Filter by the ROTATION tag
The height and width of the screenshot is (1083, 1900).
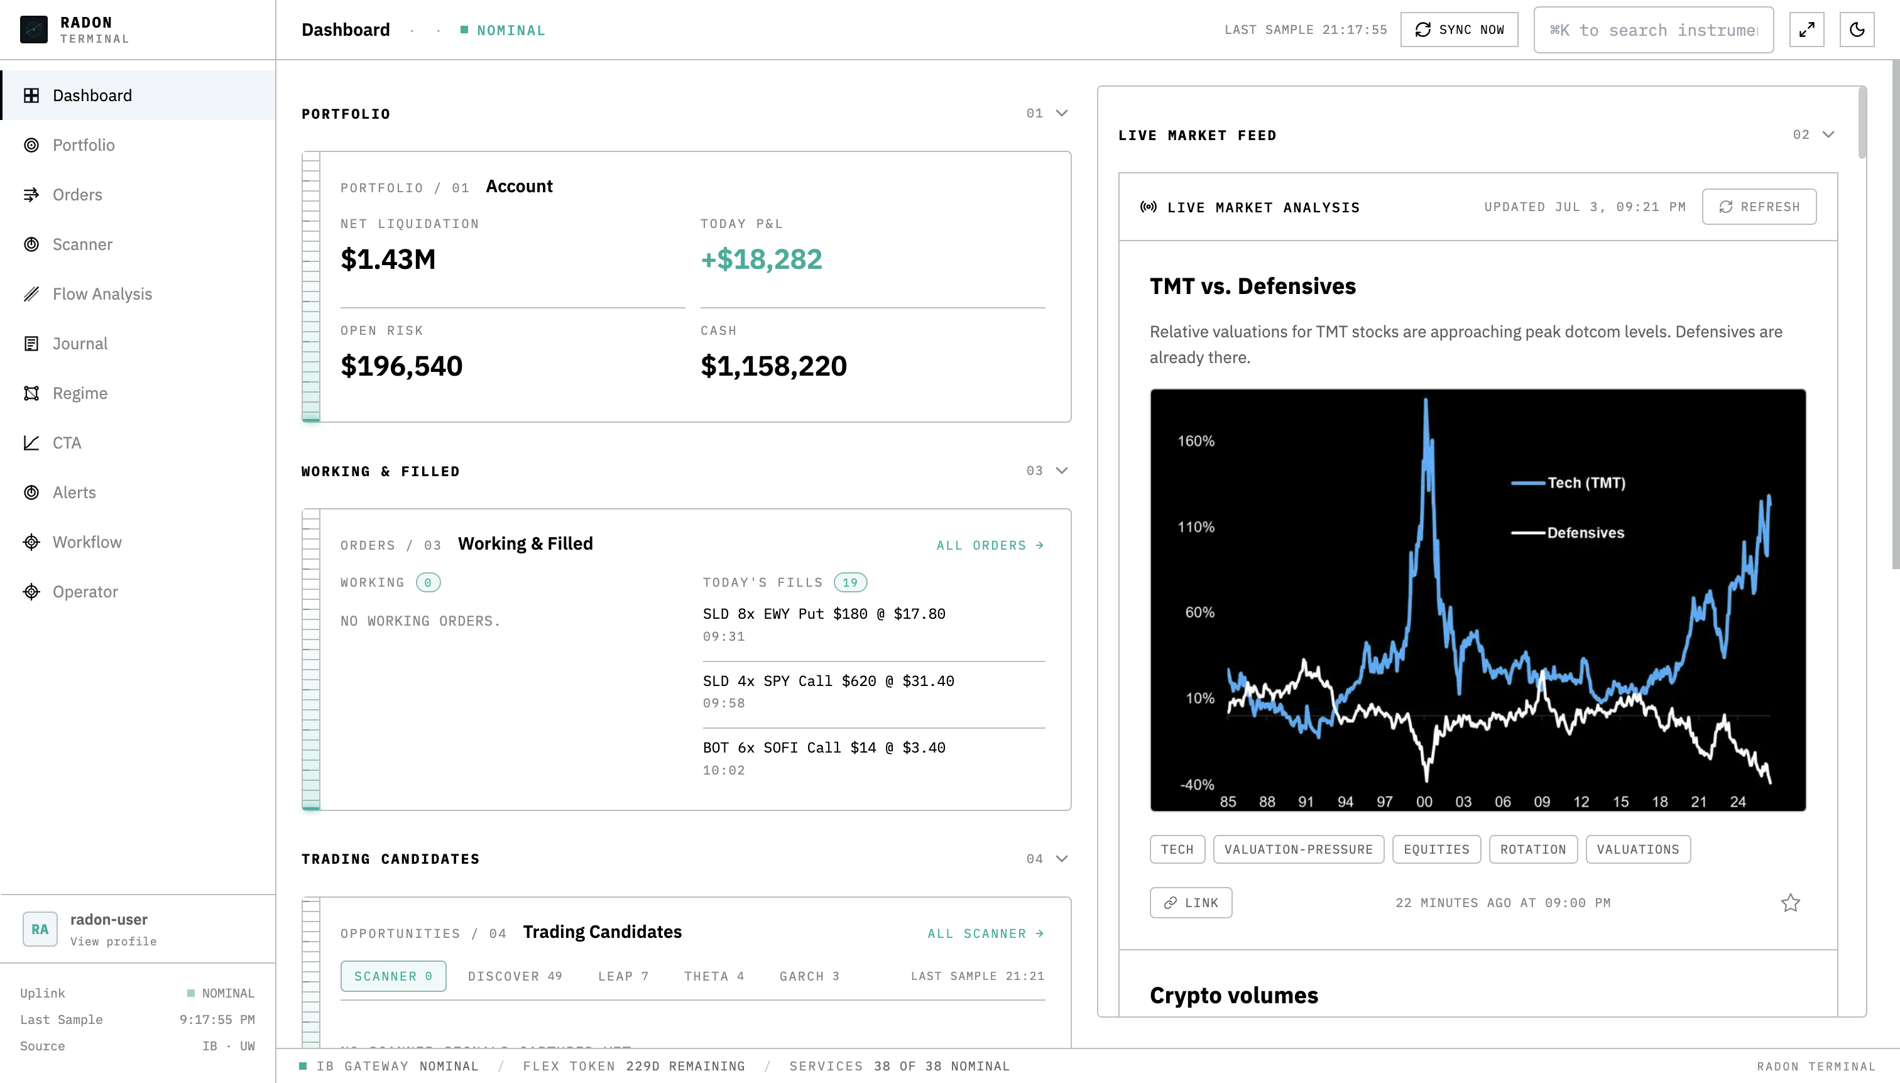point(1532,849)
